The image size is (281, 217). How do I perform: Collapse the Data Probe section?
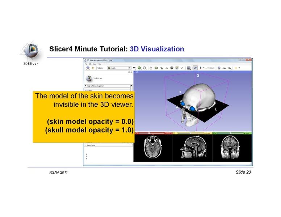(x=108, y=145)
